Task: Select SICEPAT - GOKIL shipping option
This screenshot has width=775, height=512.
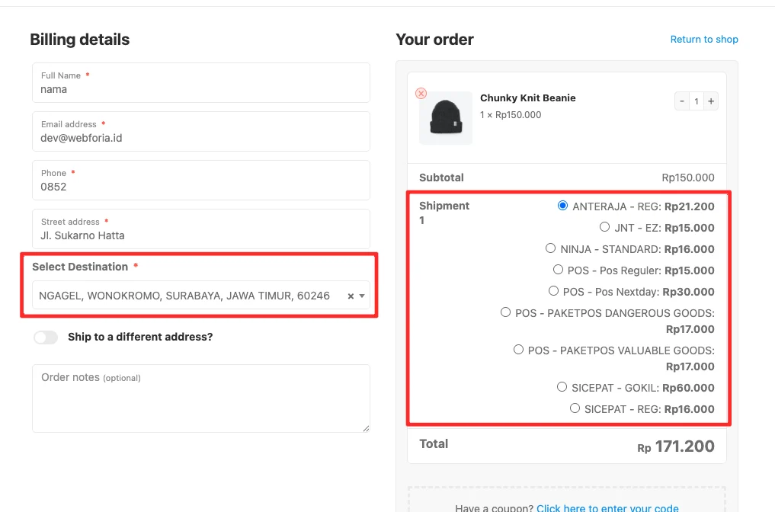Action: coord(562,387)
